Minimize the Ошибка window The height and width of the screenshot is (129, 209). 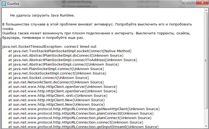click(186, 3)
